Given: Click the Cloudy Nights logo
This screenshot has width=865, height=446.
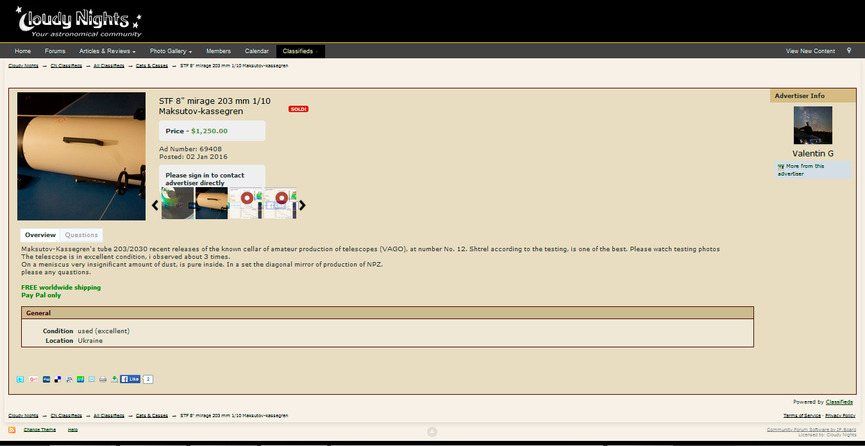Looking at the screenshot, I should coord(78,22).
